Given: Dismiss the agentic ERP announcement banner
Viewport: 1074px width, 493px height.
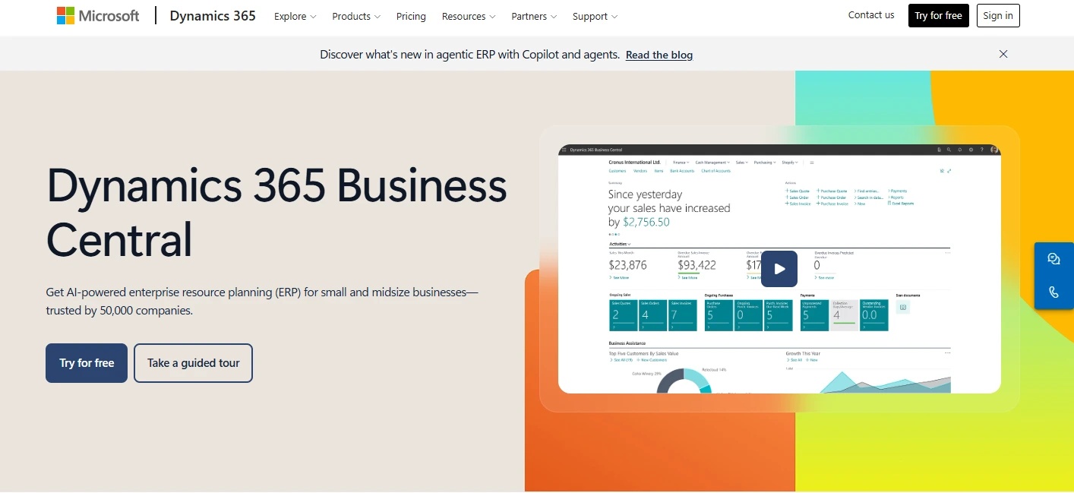Looking at the screenshot, I should [1003, 54].
